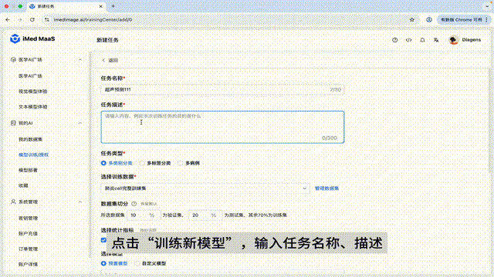Click the 管理数据集 link

(327, 189)
